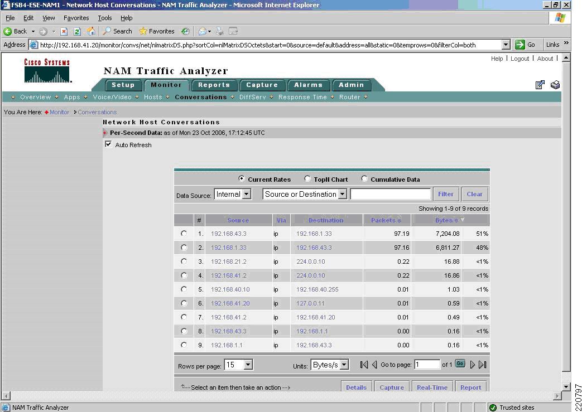This screenshot has width=582, height=412.
Task: Open the Forward button history dropdown arrow
Action: click(x=54, y=32)
